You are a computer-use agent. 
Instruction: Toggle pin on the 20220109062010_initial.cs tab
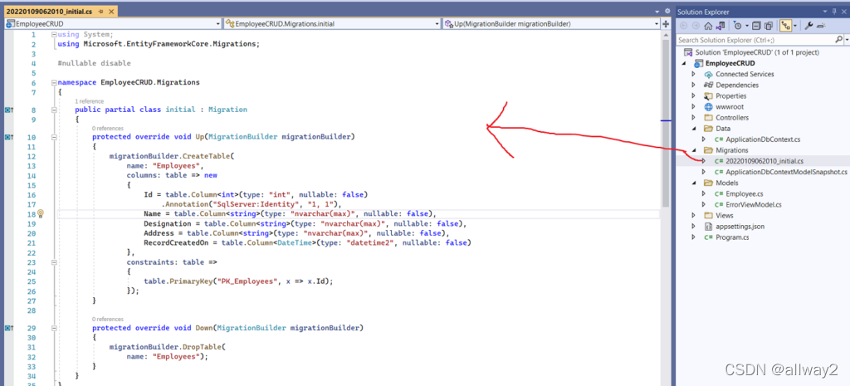(x=100, y=12)
